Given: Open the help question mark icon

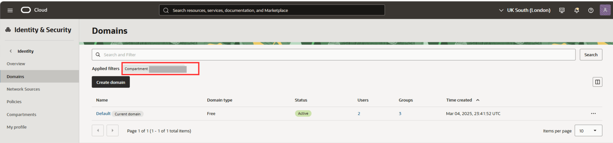Looking at the screenshot, I should click(x=591, y=10).
